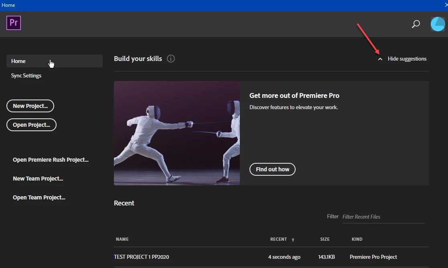Click the 143.1KB size cell
The height and width of the screenshot is (268, 448).
[326, 257]
